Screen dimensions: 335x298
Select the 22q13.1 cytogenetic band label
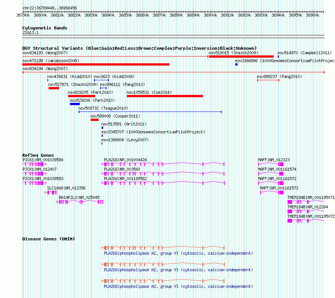[x=30, y=32]
